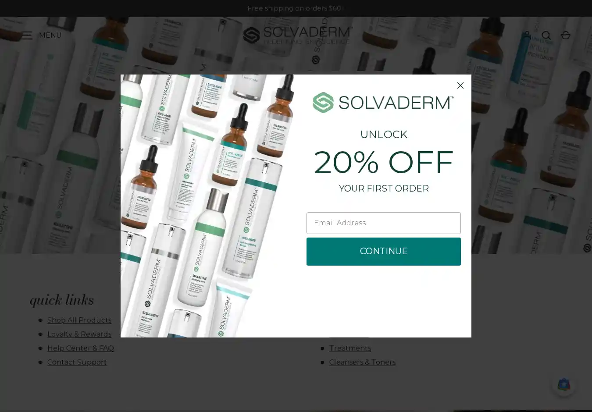Image resolution: width=592 pixels, height=412 pixels.
Task: Open the chat widget bubble
Action: [564, 384]
